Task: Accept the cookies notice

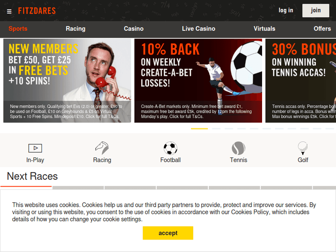Action: coord(168,233)
